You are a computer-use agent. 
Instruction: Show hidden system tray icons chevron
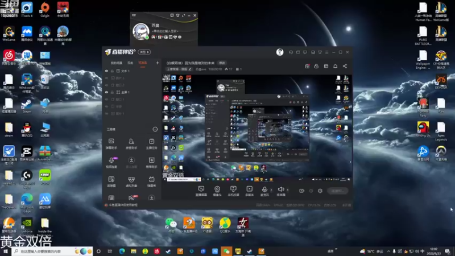tap(388, 251)
